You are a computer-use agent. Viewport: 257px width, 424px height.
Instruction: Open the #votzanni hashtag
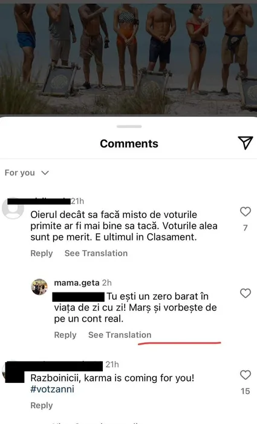click(52, 389)
